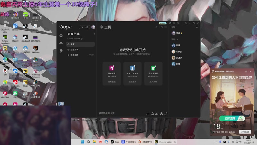Open the second document icon in Oopz title bar
This screenshot has width=257, height=145.
[174, 23]
